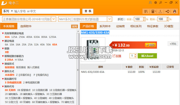Open settings gear in title bar
Screen dimensions: 180x105
click(156, 2)
